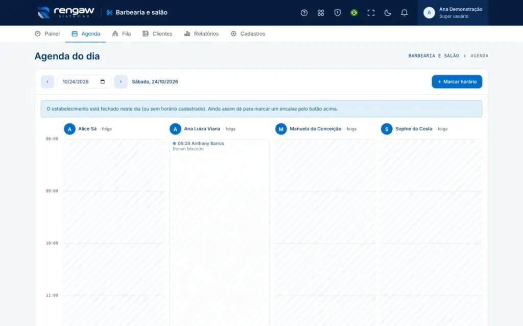The image size is (523, 326).
Task: Click Alice Sá professional name
Action: [87, 129]
